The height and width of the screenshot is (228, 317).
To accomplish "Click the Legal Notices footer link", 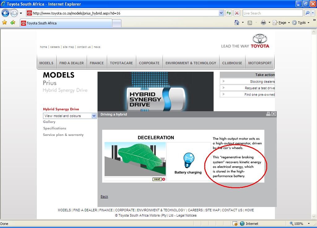I will [x=186, y=215].
